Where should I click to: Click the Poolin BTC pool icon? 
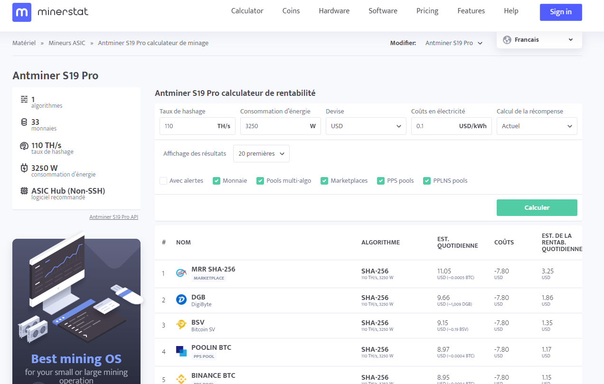[181, 351]
